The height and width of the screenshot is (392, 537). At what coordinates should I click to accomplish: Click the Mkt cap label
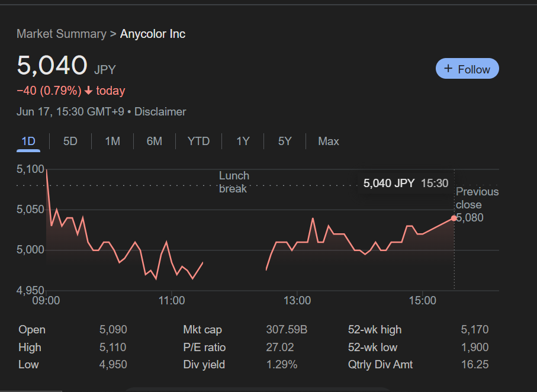point(202,330)
